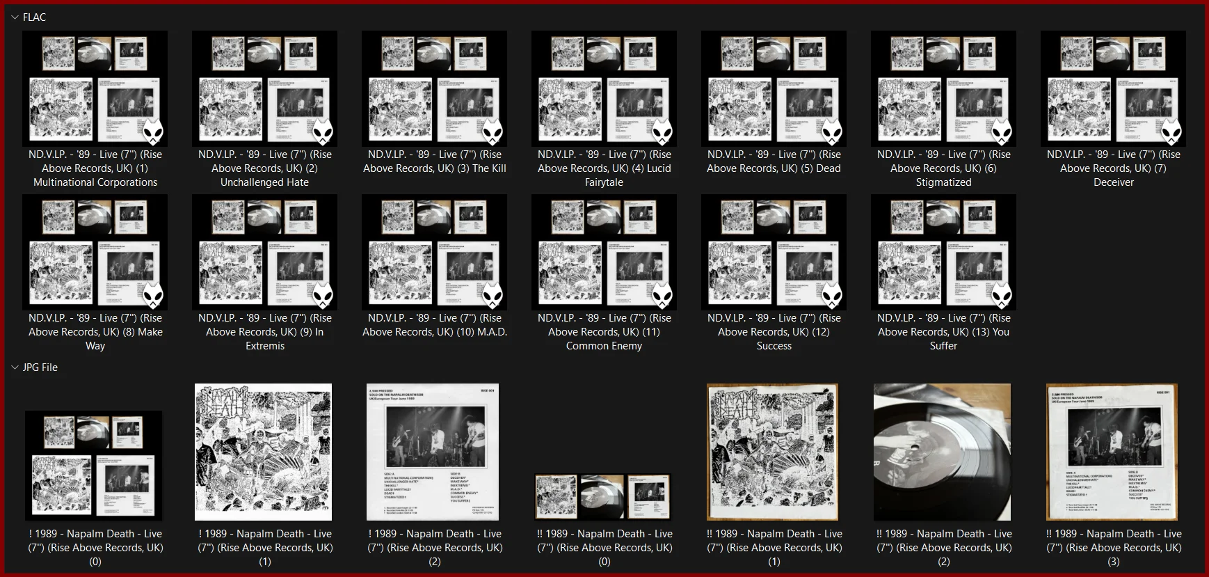The width and height of the screenshot is (1209, 577).
Task: Click file name ending '(4) Lucid Fairytale'
Action: click(x=604, y=168)
